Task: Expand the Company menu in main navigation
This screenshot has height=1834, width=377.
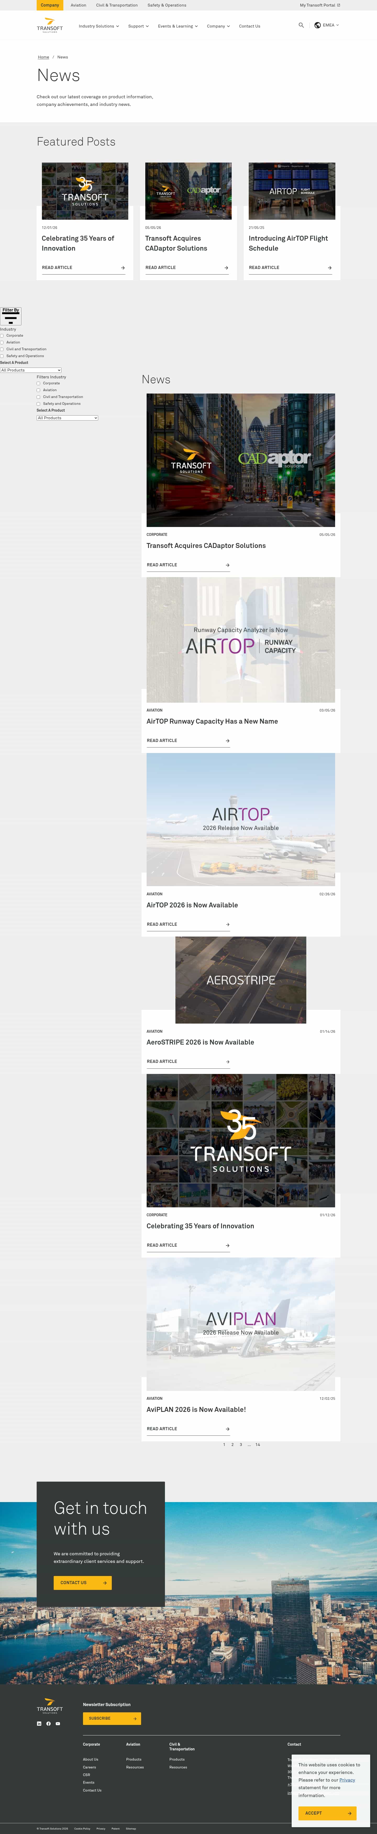Action: pyautogui.click(x=218, y=26)
